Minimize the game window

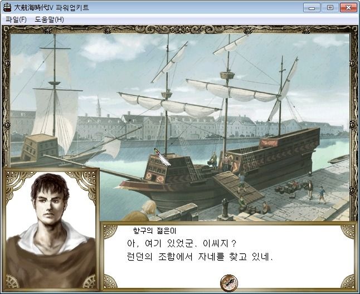(x=312, y=8)
